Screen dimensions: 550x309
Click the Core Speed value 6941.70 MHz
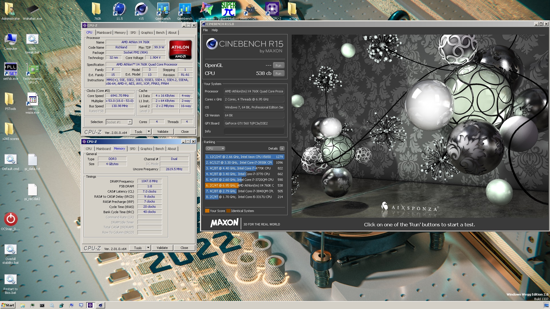pyautogui.click(x=120, y=96)
